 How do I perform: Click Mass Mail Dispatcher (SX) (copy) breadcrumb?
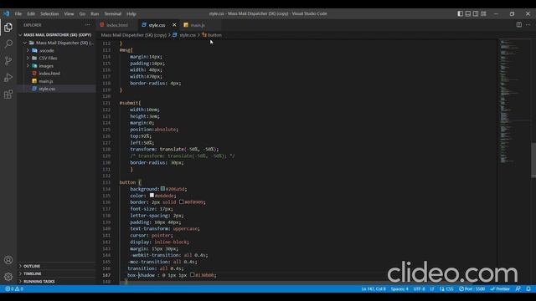[134, 35]
